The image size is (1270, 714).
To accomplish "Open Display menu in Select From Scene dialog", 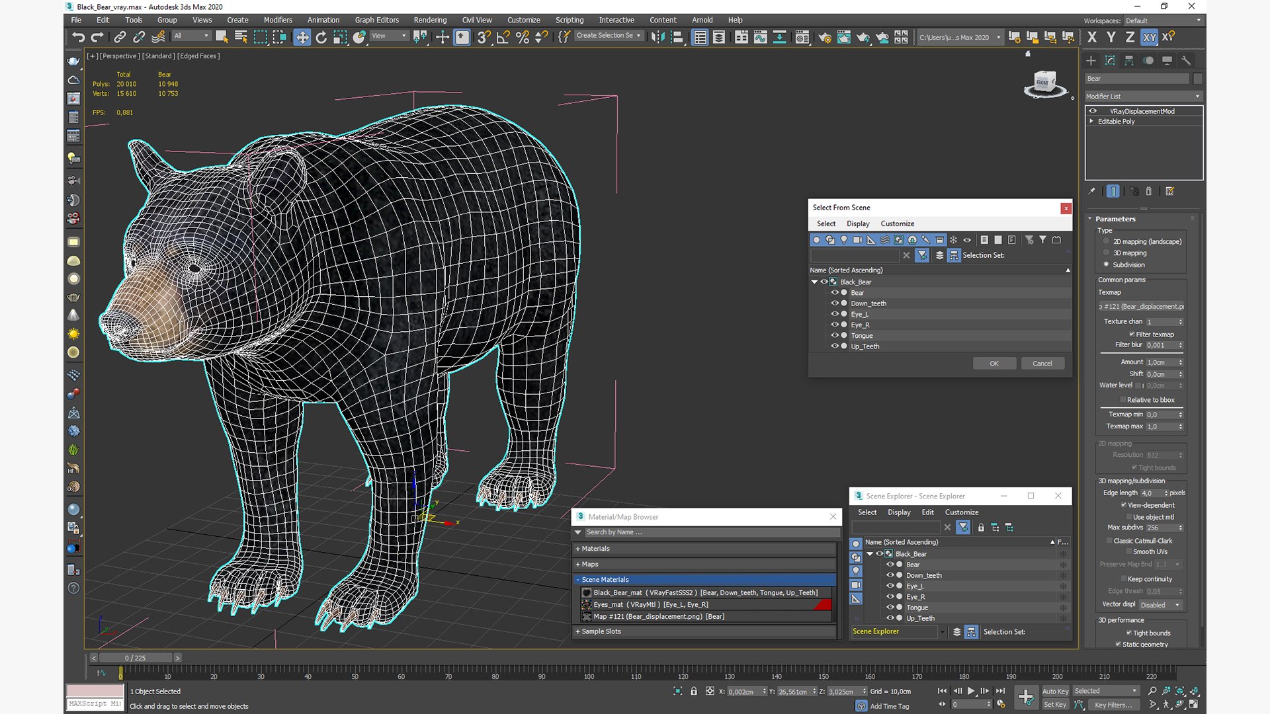I will click(x=858, y=223).
